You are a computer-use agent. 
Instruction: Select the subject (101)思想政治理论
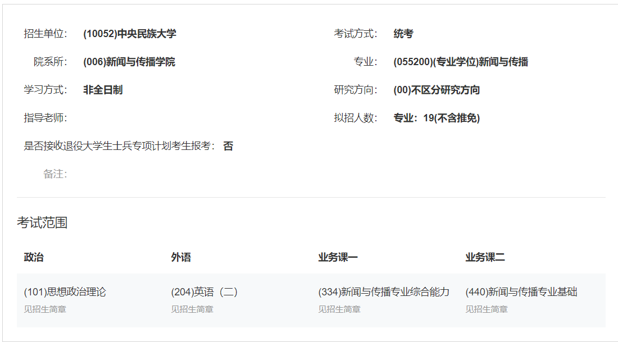click(65, 292)
